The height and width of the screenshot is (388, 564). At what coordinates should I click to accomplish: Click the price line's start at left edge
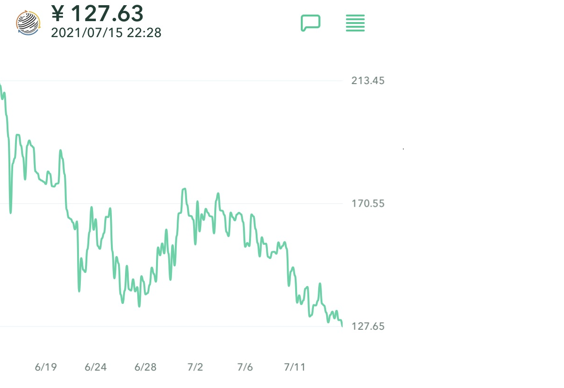pyautogui.click(x=1, y=85)
